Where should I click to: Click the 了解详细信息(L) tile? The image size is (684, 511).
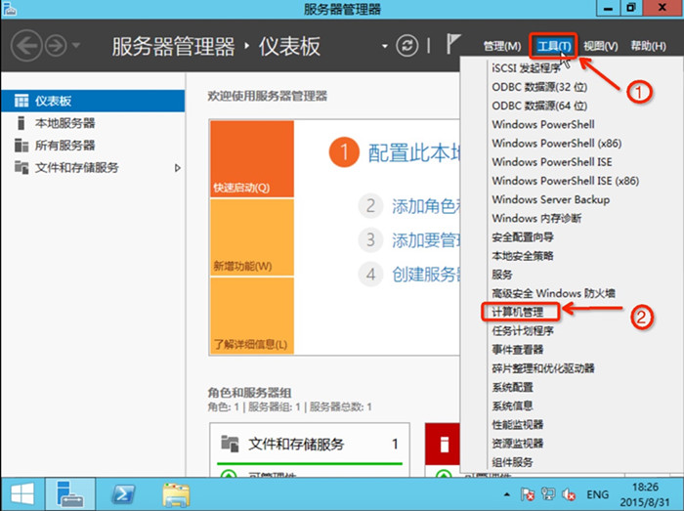(252, 316)
